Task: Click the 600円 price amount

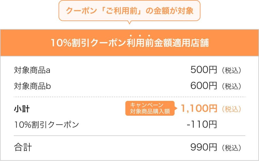Action: [204, 86]
